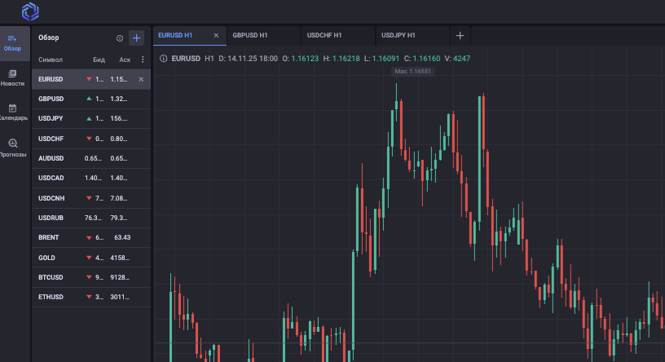Image resolution: width=665 pixels, height=362 pixels.
Task: Click the red down arrow in ETHUSD row
Action: coord(89,297)
